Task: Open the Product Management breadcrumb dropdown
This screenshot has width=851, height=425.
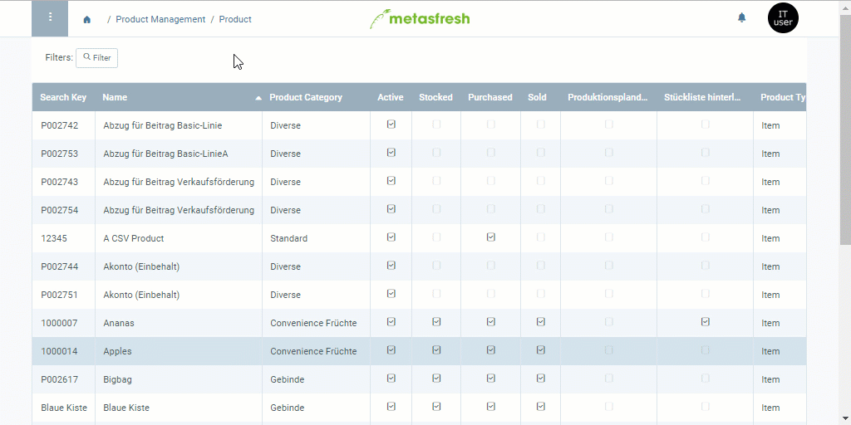Action: click(x=160, y=19)
